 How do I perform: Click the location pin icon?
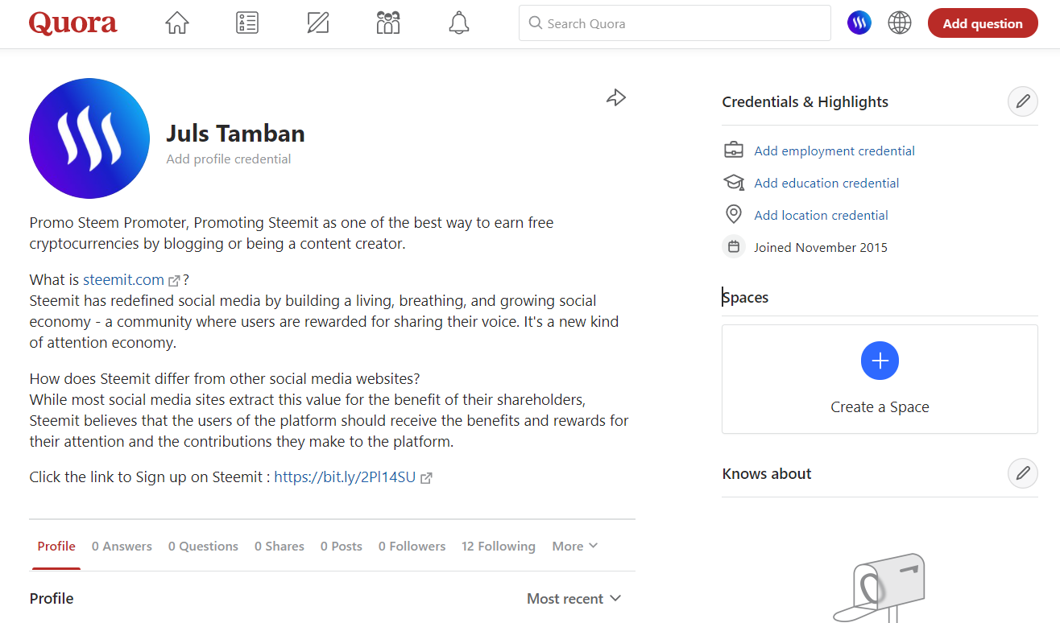point(734,215)
